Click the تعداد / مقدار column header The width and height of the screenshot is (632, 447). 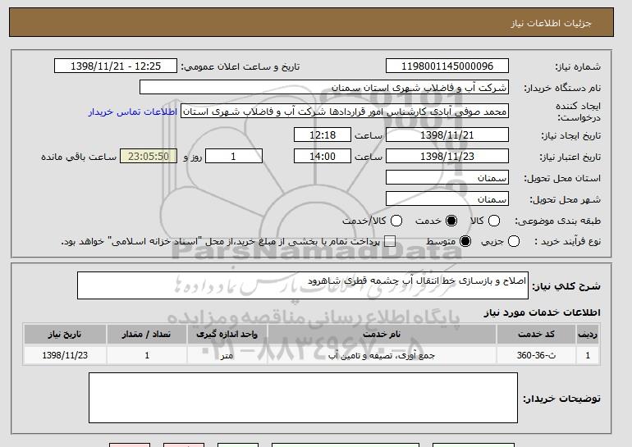point(147,335)
